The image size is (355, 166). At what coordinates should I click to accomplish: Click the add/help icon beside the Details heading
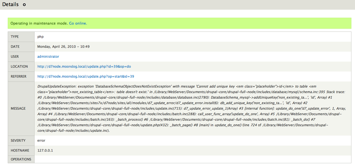24,5
